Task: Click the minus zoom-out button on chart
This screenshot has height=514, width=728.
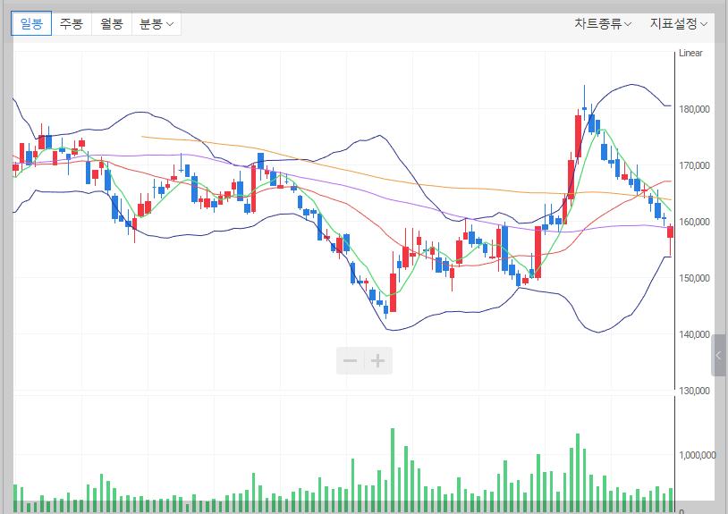Action: (x=350, y=360)
